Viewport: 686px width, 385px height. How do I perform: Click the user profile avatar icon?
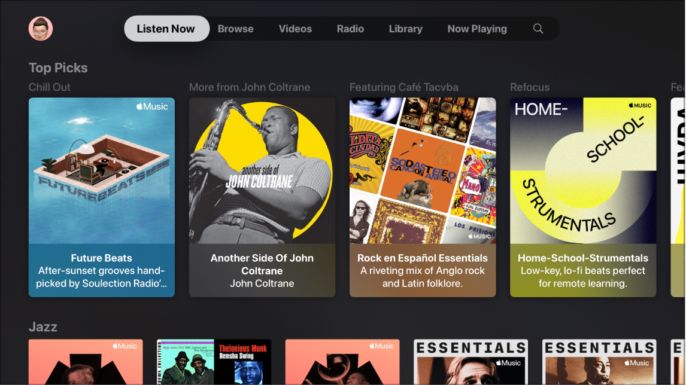click(x=40, y=27)
